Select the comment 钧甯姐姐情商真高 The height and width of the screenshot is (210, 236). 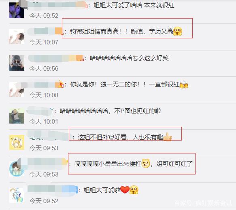[126, 31]
